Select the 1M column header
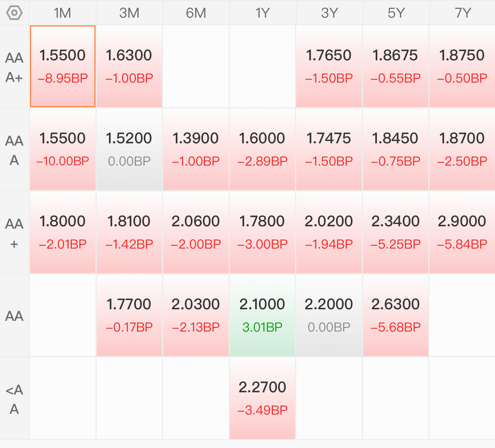Screen dimensions: 495x448 coord(63,13)
